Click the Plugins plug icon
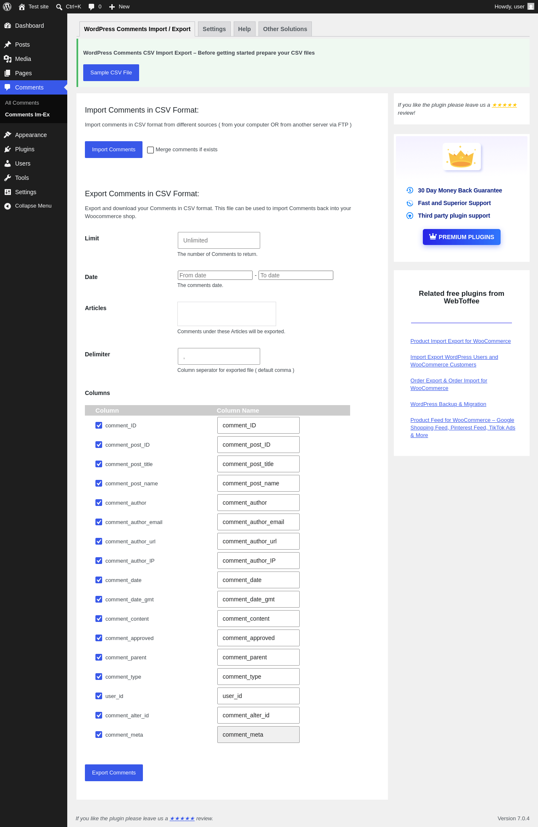This screenshot has height=827, width=538. 8,149
